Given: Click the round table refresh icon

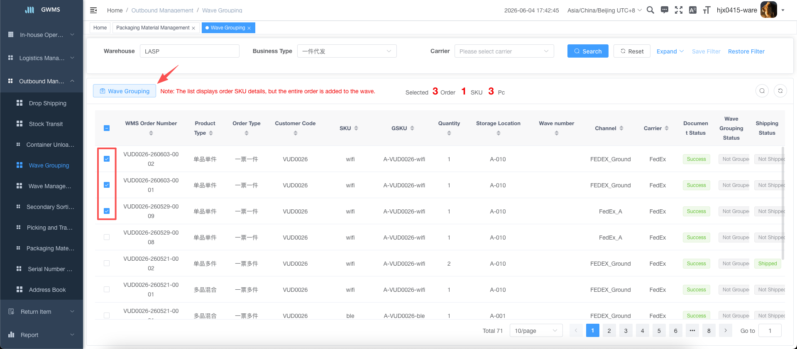Looking at the screenshot, I should pos(780,91).
